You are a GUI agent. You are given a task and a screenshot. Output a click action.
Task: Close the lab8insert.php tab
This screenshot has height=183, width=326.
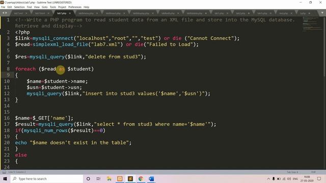click(x=124, y=13)
